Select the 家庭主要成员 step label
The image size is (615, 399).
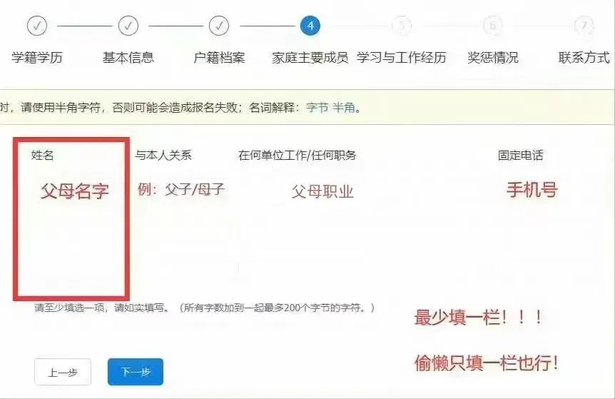click(x=310, y=58)
